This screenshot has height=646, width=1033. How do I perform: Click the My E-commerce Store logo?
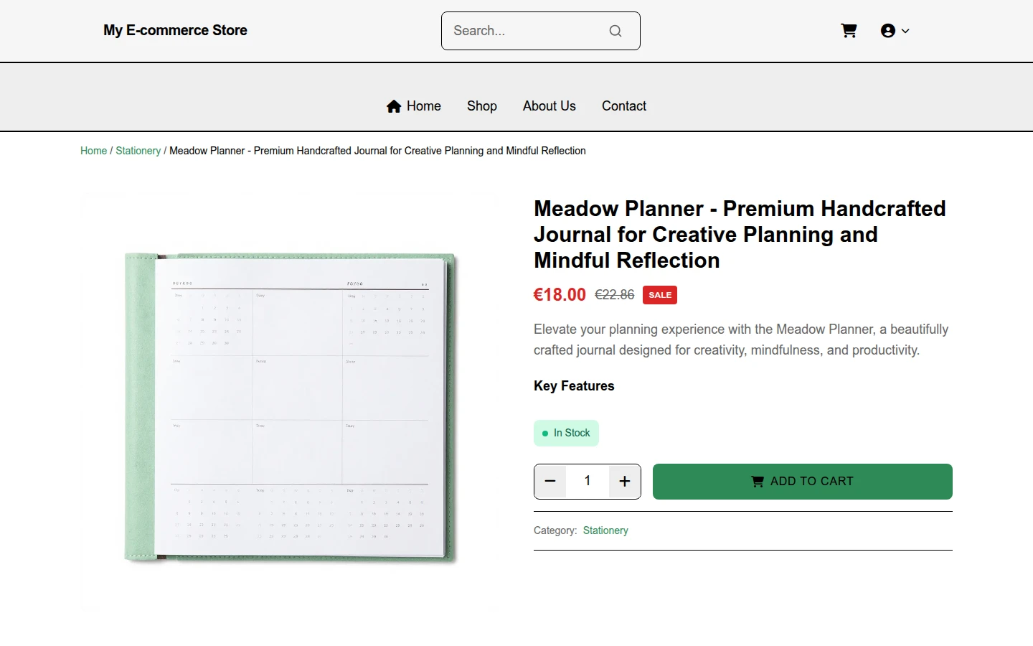point(175,30)
